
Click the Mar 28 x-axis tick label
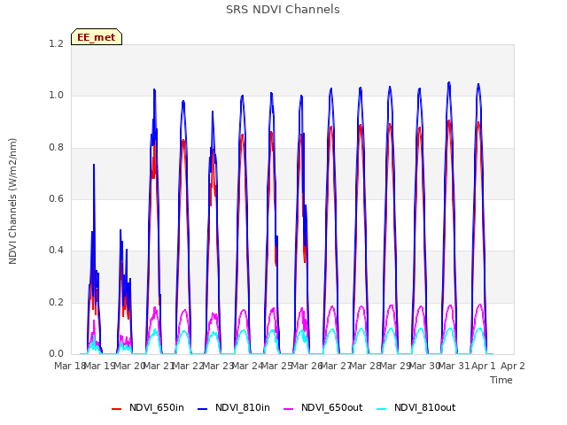(365, 366)
